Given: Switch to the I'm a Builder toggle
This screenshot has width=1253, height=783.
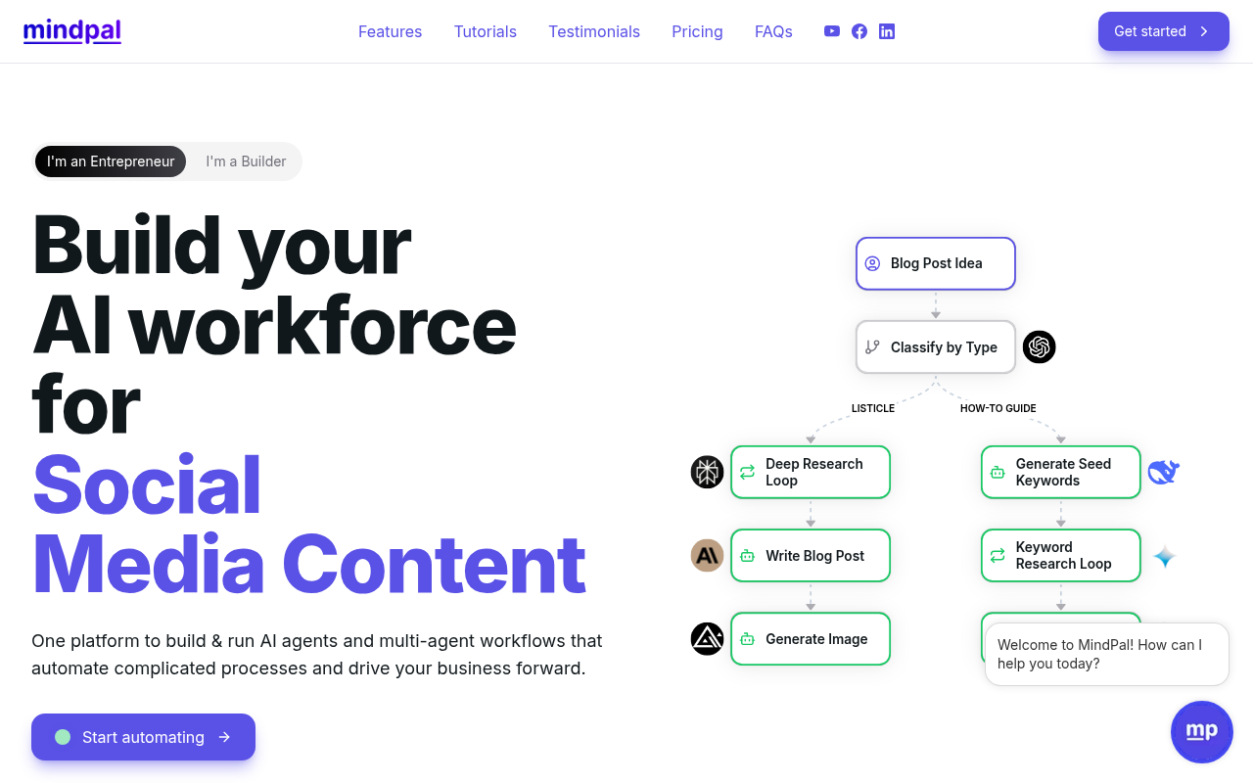Looking at the screenshot, I should point(245,161).
